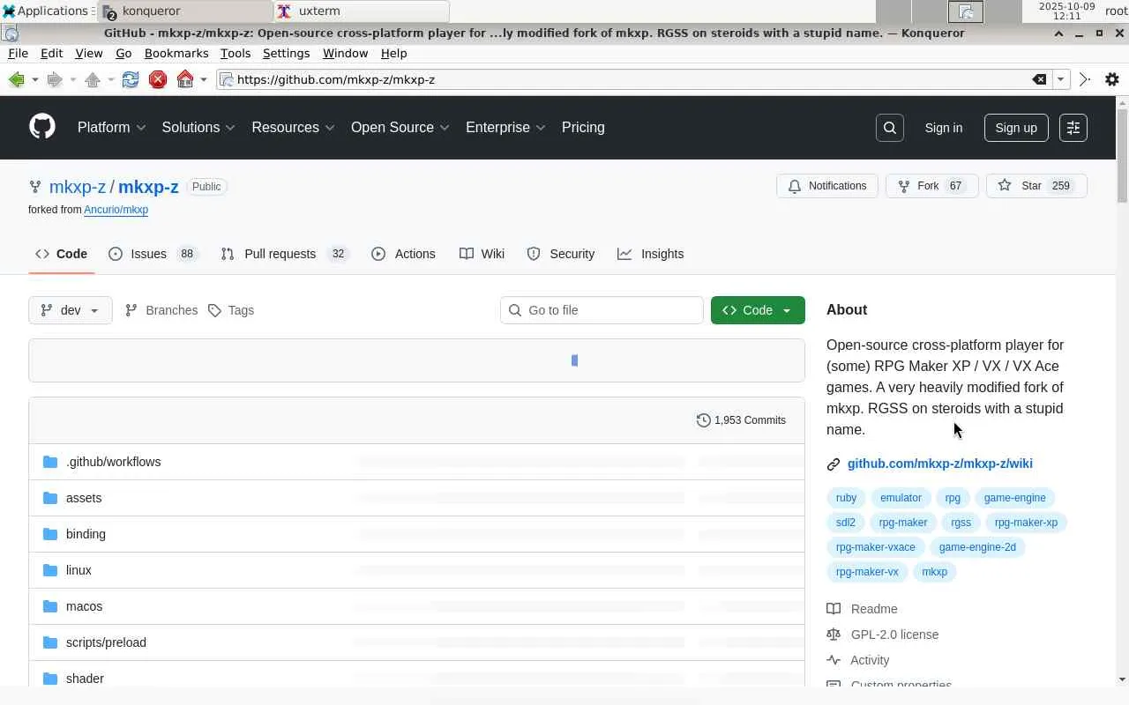Click the Konqueror back arrow button

[16, 79]
